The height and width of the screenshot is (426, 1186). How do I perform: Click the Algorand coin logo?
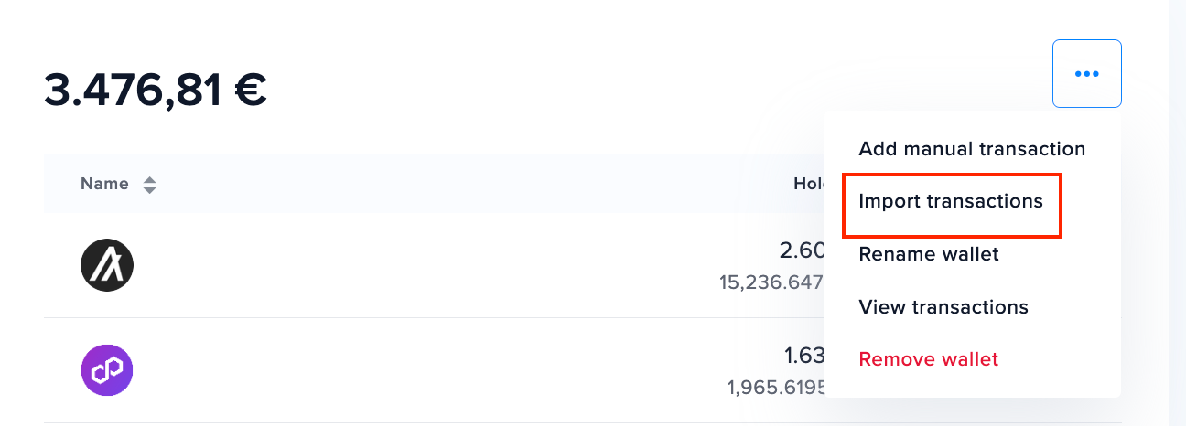(107, 266)
